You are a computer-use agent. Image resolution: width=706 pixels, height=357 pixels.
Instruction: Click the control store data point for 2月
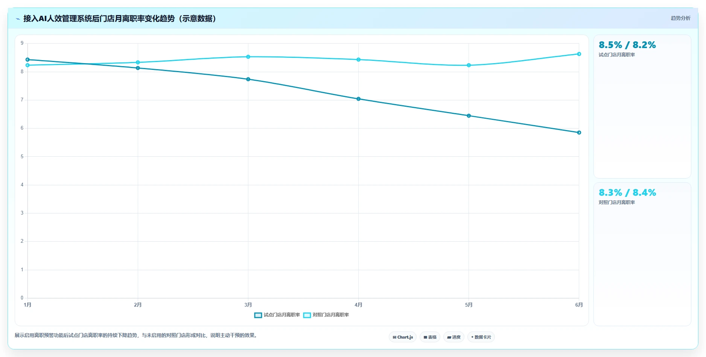tap(138, 62)
